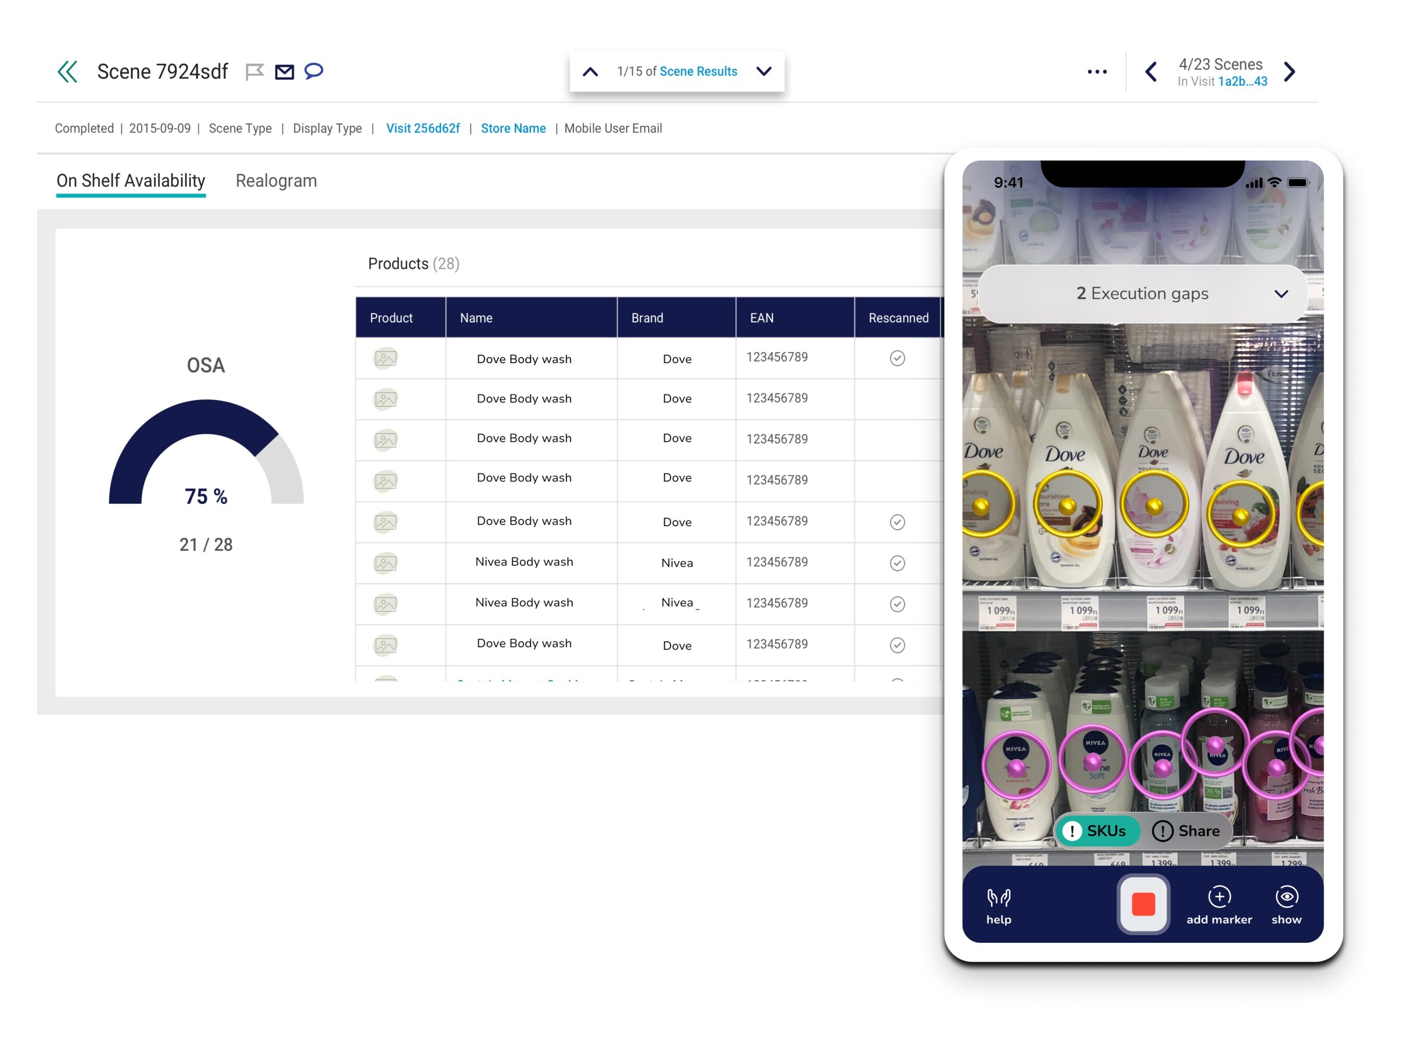This screenshot has height=1046, width=1407.
Task: Click first Dove Body wash product thumbnail
Action: [x=385, y=358]
